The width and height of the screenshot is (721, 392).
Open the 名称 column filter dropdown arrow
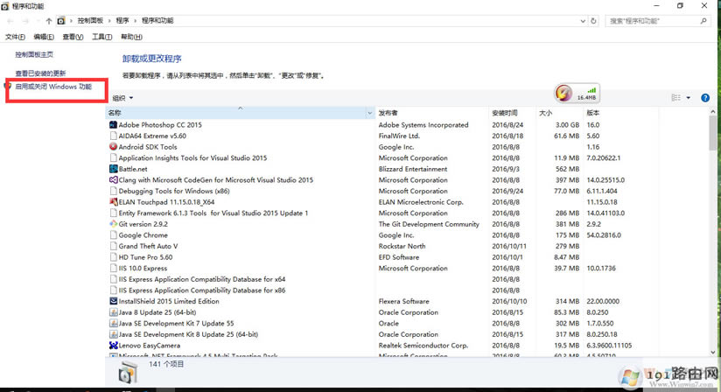371,113
